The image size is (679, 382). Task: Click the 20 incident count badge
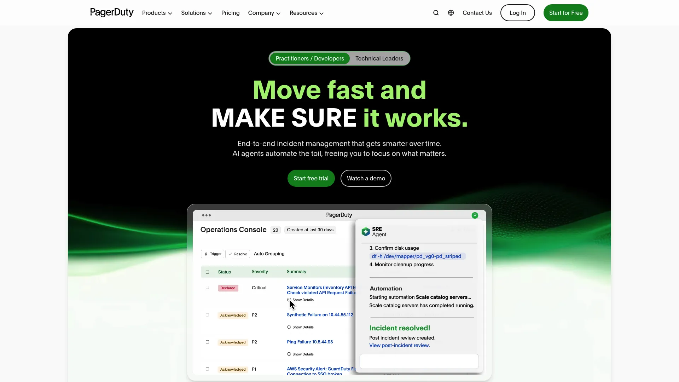click(275, 230)
